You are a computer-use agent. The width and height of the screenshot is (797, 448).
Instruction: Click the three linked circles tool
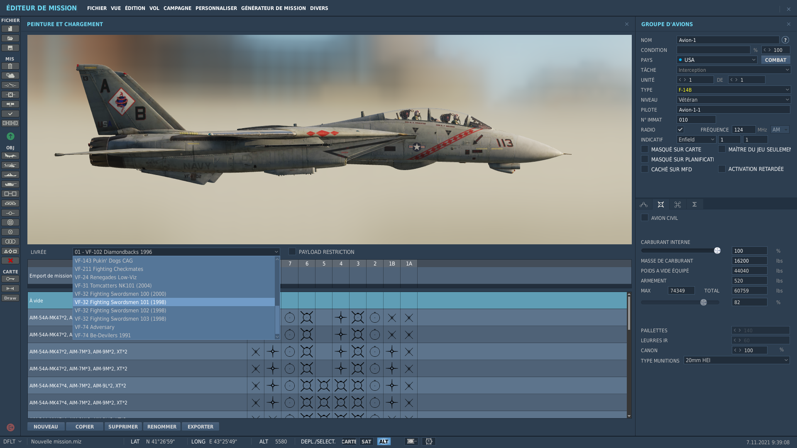point(10,241)
